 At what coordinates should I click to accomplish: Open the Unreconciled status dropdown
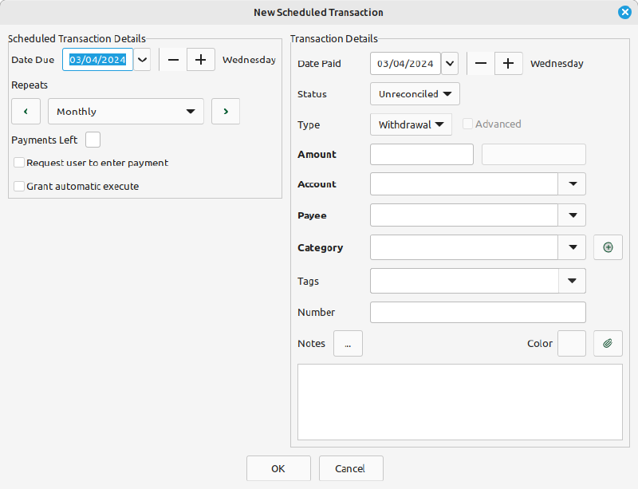pyautogui.click(x=415, y=93)
